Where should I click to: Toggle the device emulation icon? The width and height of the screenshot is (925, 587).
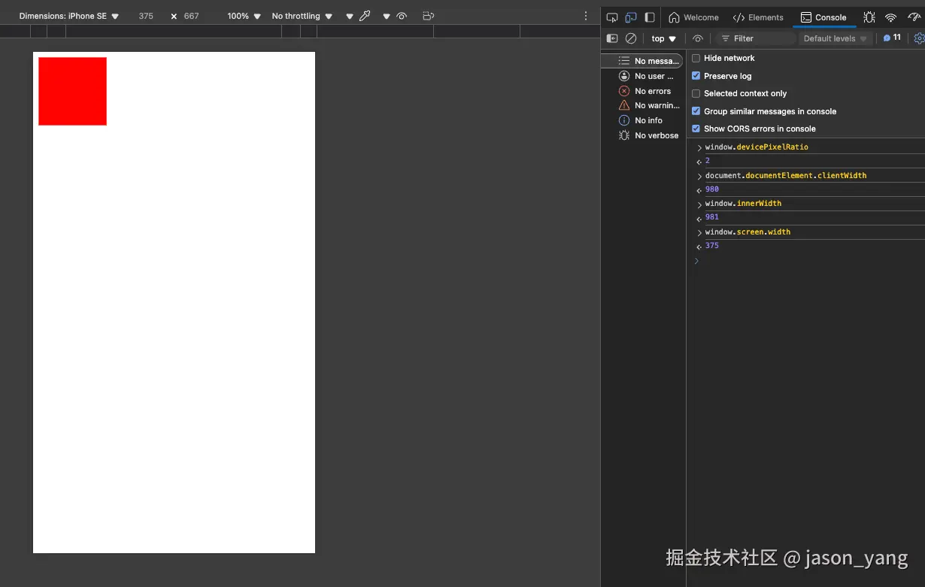pyautogui.click(x=631, y=17)
